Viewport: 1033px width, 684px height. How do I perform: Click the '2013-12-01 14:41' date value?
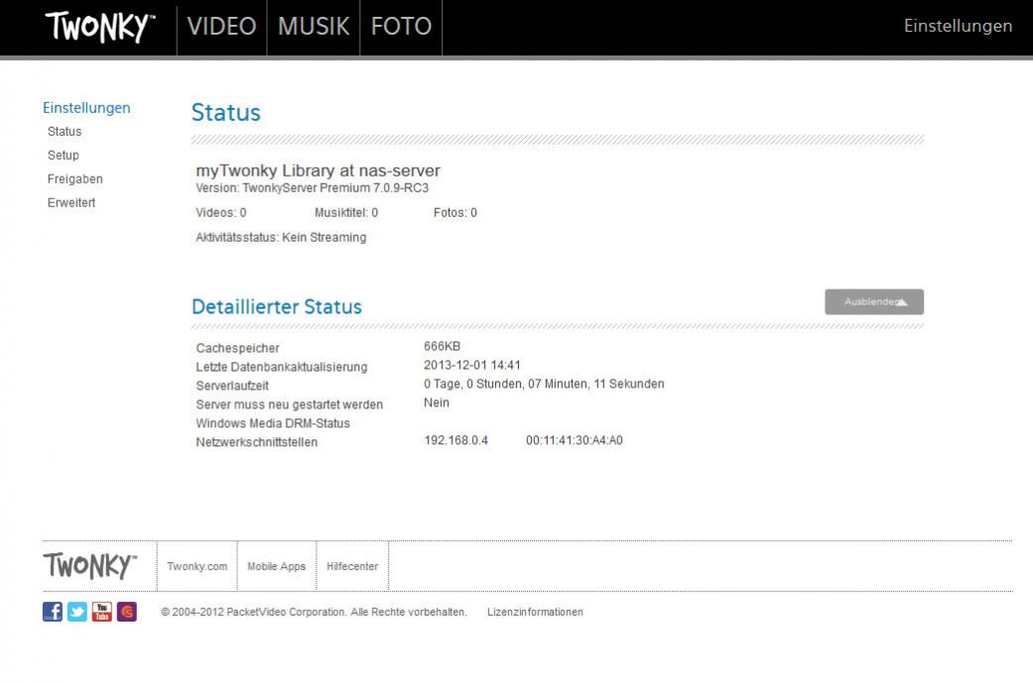click(x=471, y=366)
